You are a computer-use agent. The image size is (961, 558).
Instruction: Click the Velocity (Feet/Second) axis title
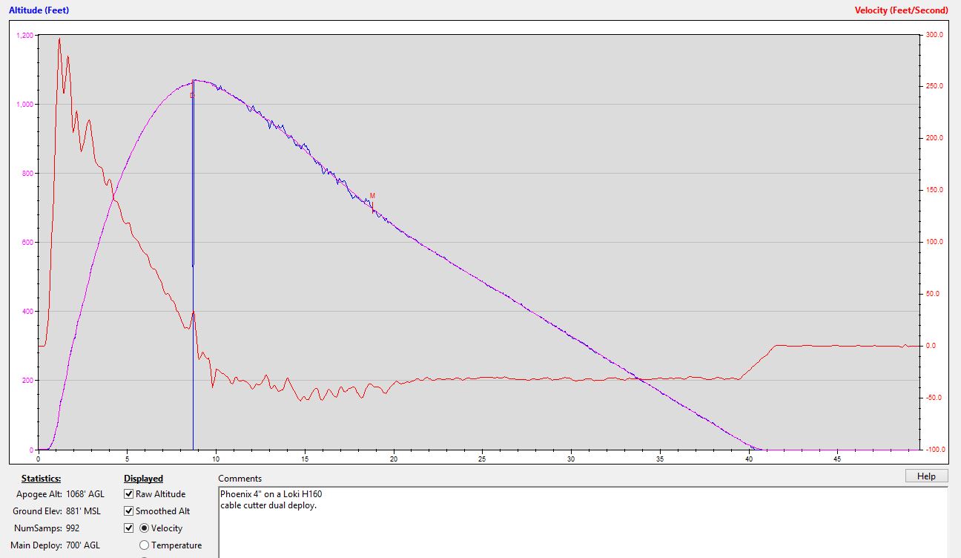(911, 10)
